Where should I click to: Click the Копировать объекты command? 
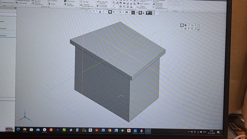pyautogui.click(x=102, y=2)
